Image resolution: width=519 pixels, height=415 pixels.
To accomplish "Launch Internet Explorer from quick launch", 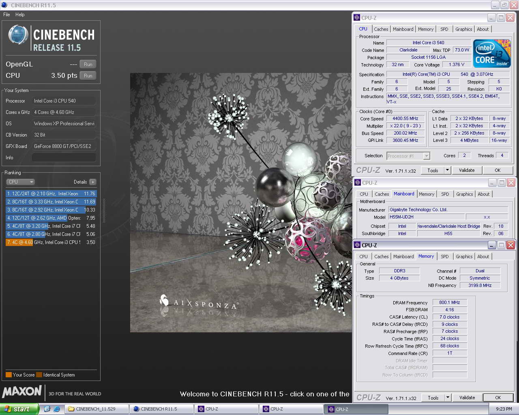I will tap(57, 409).
